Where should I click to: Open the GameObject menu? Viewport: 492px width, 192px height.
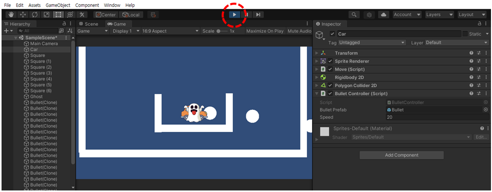[x=58, y=5]
